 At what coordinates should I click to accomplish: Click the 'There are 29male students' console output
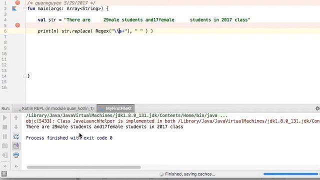[104, 126]
